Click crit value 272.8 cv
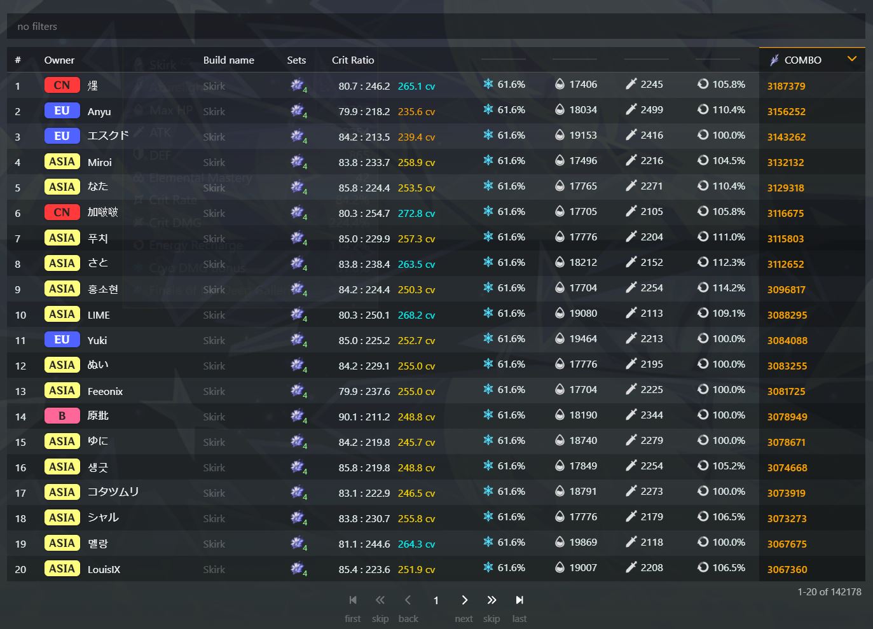 (x=416, y=213)
